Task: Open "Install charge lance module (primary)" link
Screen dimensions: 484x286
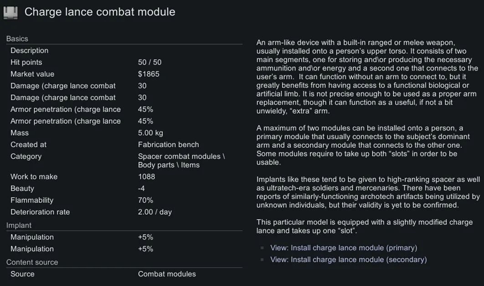Action: coord(344,248)
